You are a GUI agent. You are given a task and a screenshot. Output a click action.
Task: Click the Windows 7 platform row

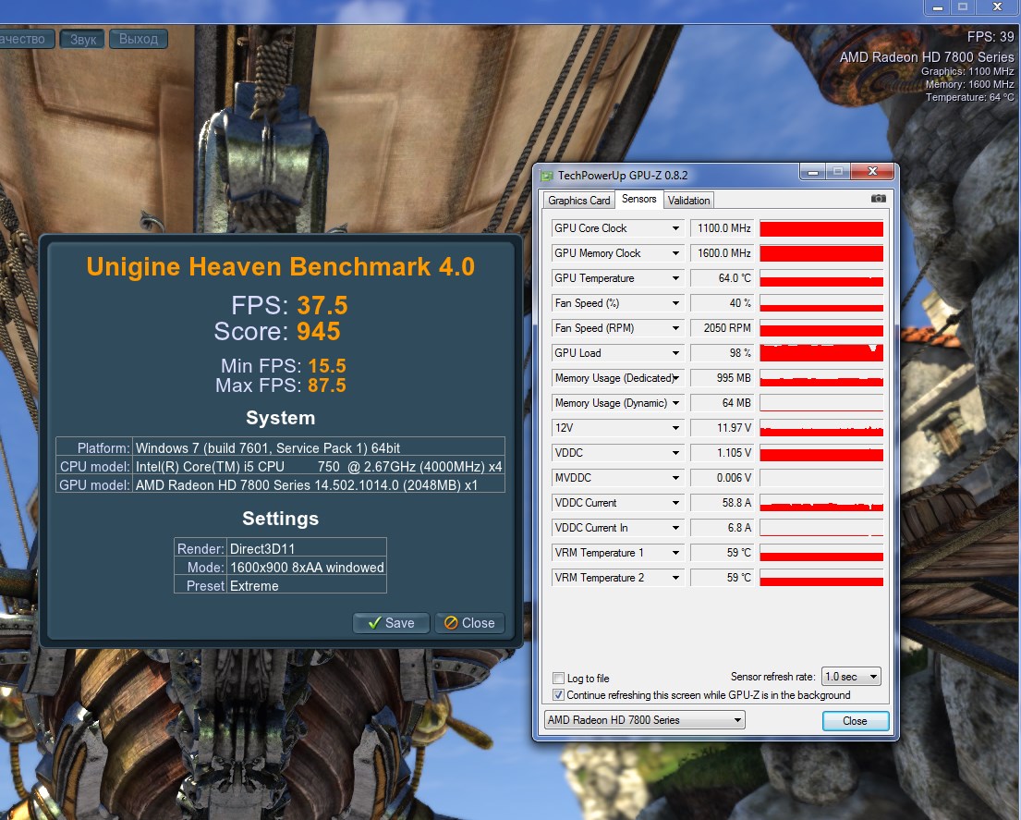[x=281, y=447]
